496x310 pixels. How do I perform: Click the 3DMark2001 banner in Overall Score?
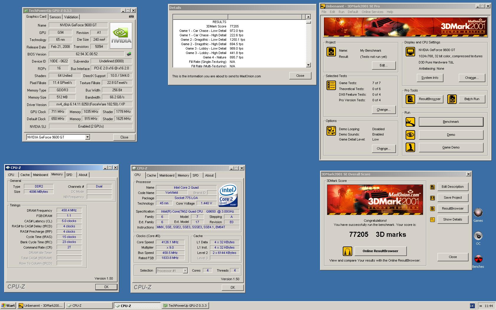coord(375,200)
